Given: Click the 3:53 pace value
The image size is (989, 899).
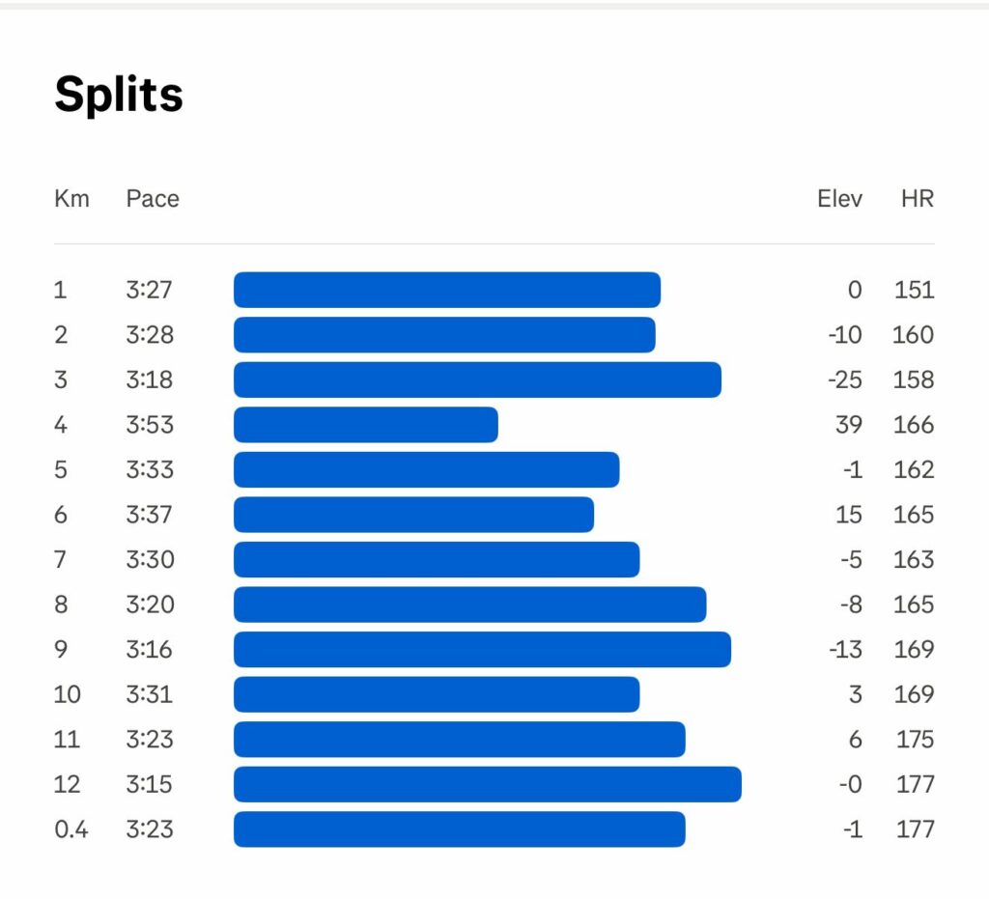Looking at the screenshot, I should pyautogui.click(x=149, y=425).
